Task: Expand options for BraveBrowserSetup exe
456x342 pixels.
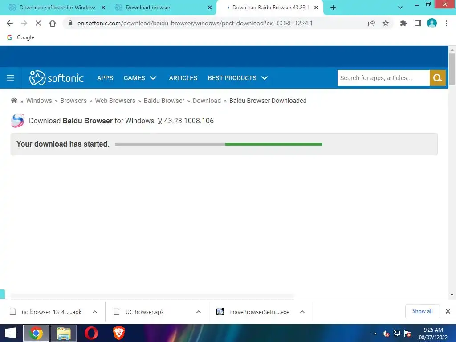Action: pos(302,312)
